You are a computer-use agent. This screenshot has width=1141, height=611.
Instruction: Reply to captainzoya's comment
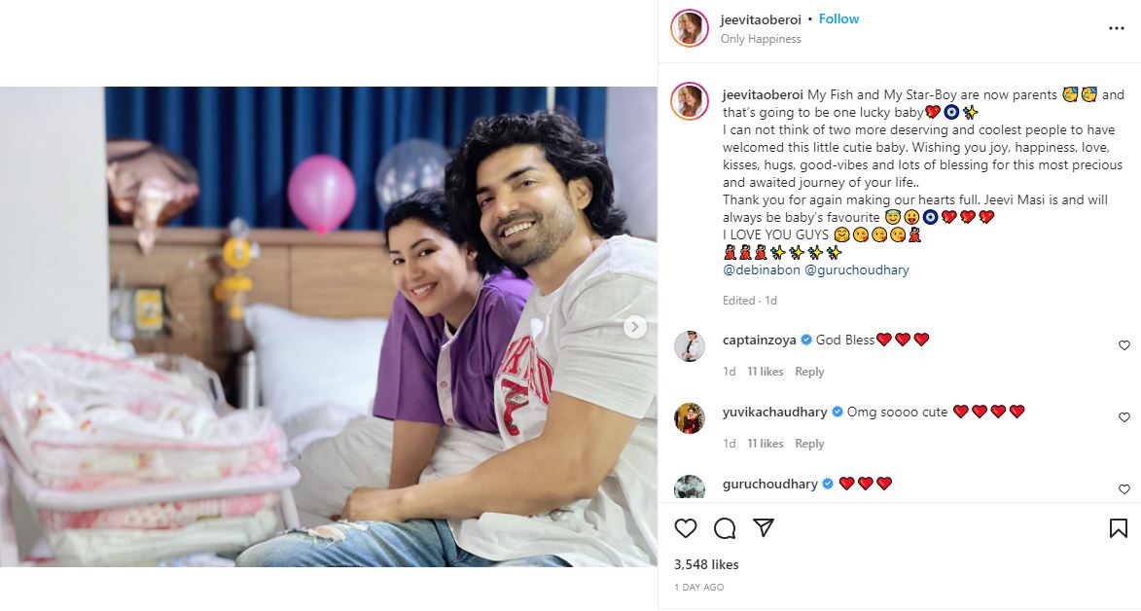click(809, 372)
